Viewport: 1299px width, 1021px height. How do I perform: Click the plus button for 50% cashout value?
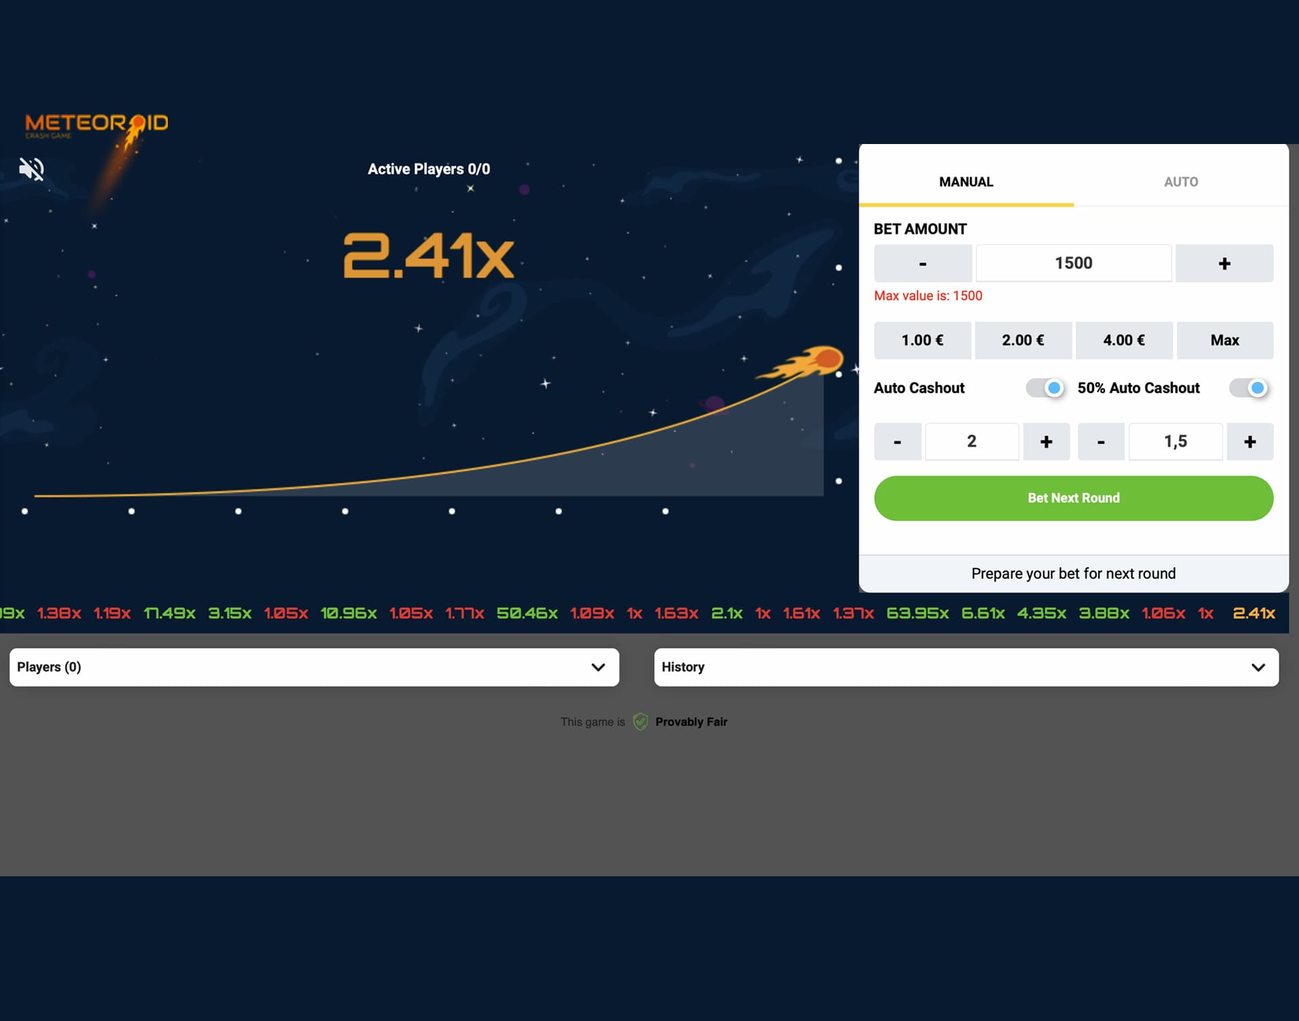(x=1250, y=440)
